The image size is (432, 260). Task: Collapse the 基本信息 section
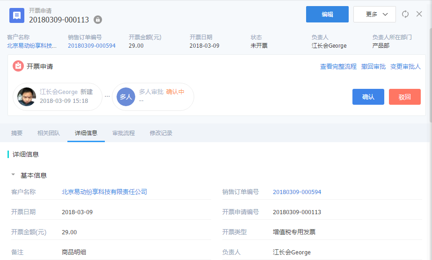[x=13, y=175]
